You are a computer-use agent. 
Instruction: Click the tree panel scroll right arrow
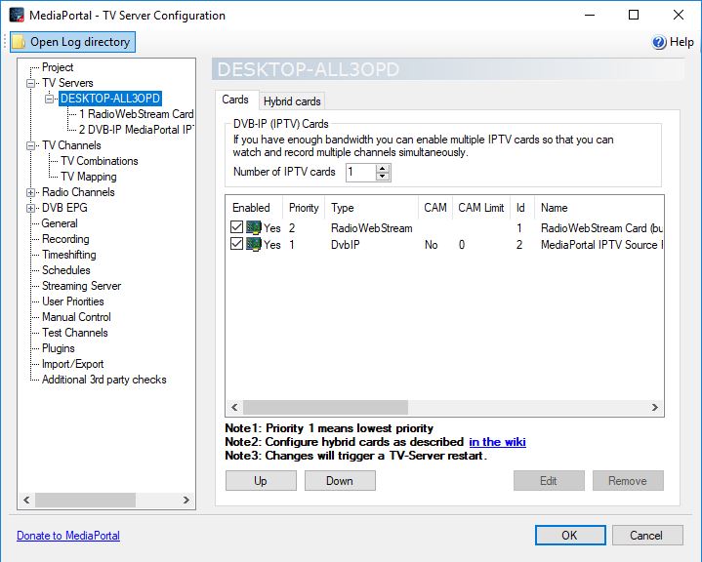[x=186, y=500]
